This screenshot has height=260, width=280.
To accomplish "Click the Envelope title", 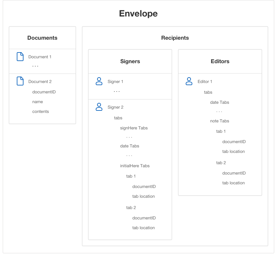I will point(138,13).
